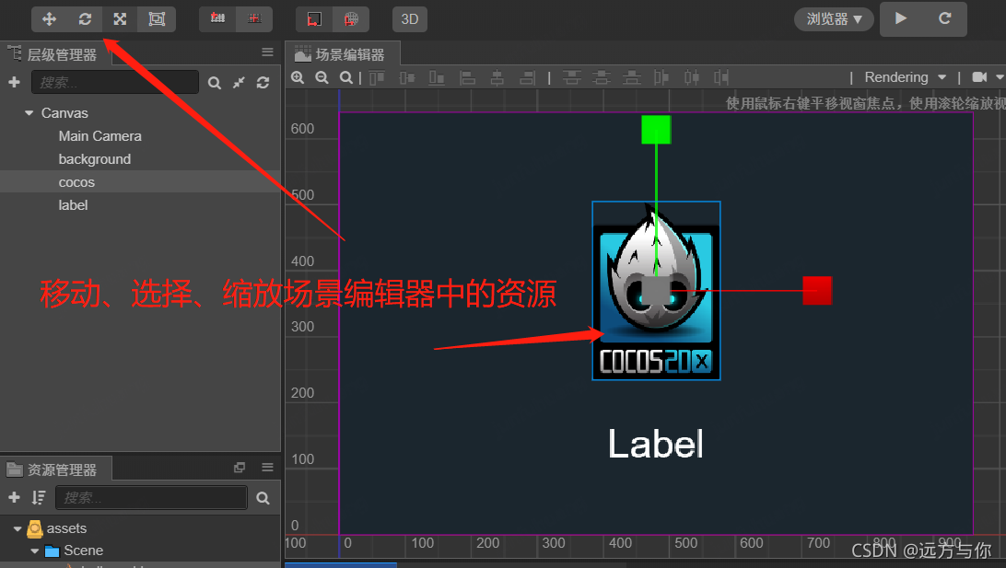Viewport: 1006px width, 568px height.
Task: Collapse the Canvas node
Action: (x=29, y=113)
